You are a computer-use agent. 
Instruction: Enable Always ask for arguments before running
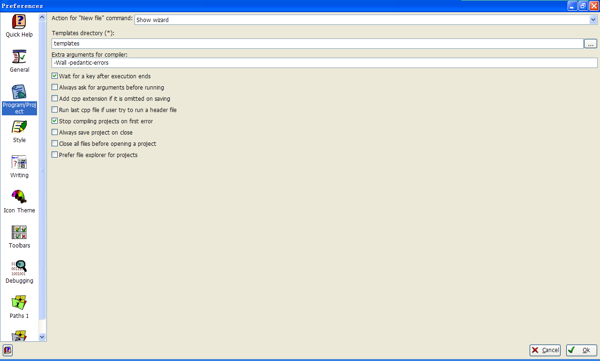click(x=55, y=87)
